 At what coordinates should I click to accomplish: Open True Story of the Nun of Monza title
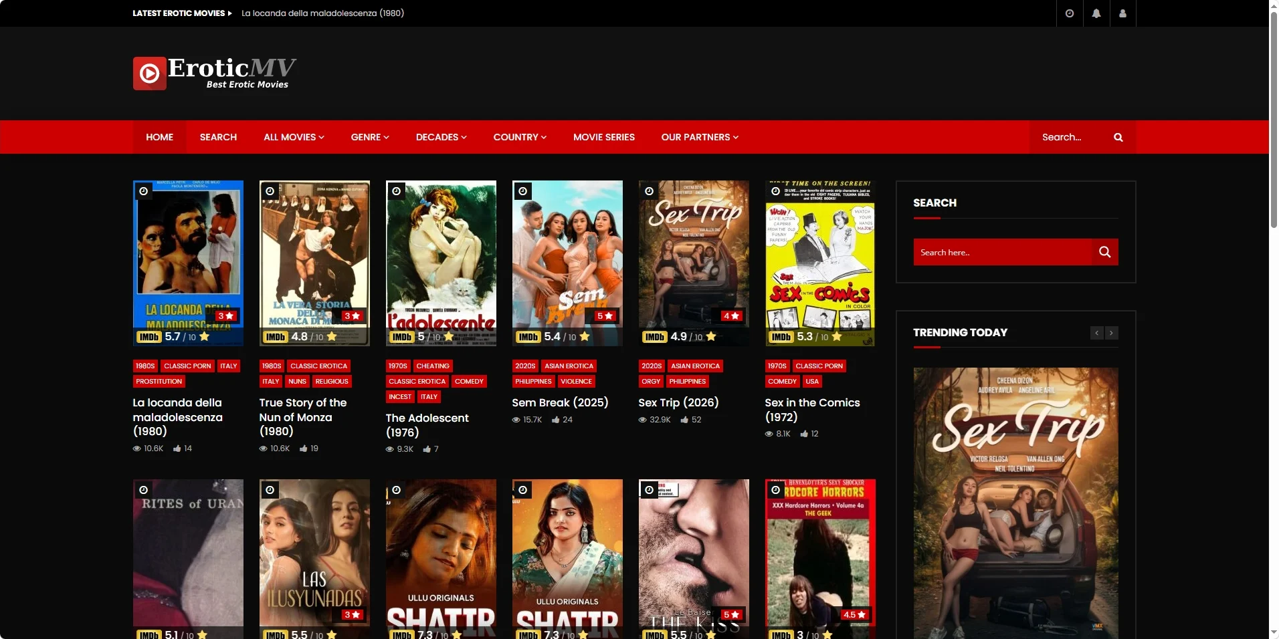pyautogui.click(x=303, y=417)
